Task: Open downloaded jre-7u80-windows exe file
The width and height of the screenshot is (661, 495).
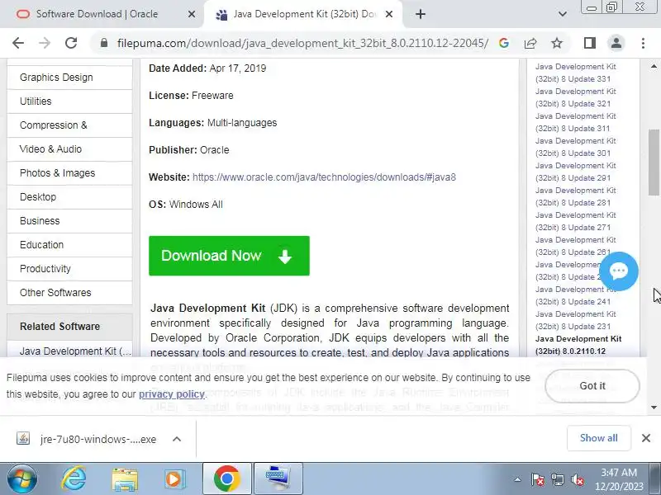Action: coord(87,439)
